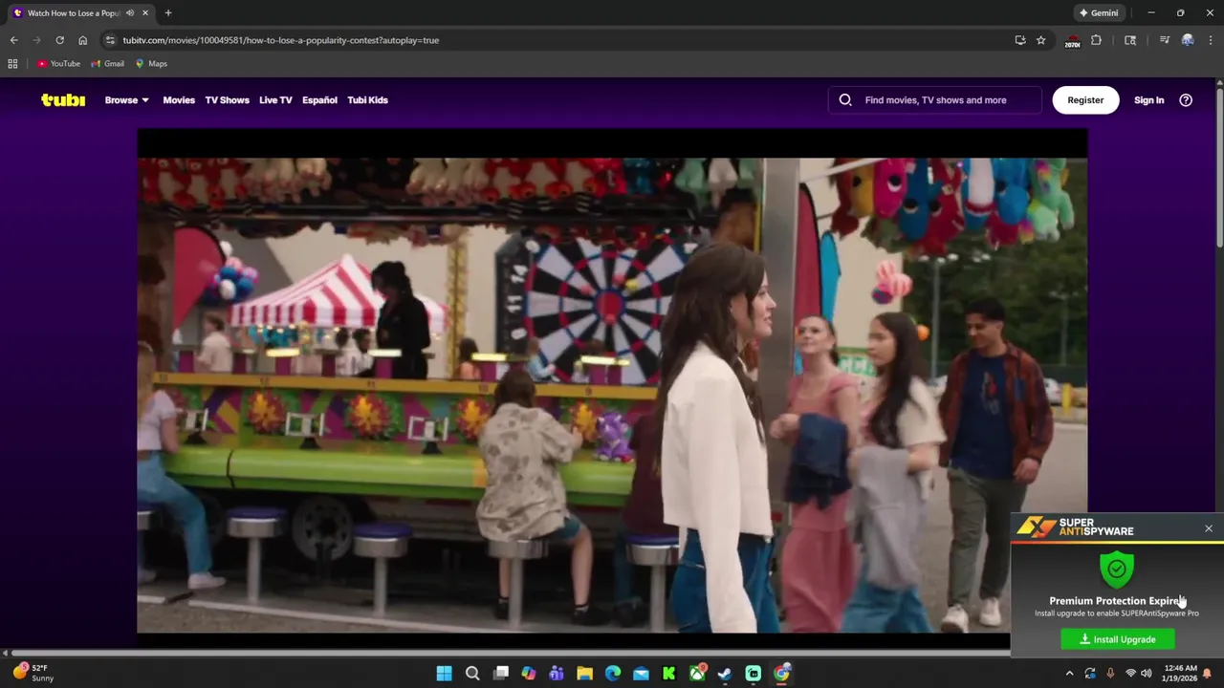The width and height of the screenshot is (1224, 688).
Task: Open the media controls icon
Action: click(1164, 40)
